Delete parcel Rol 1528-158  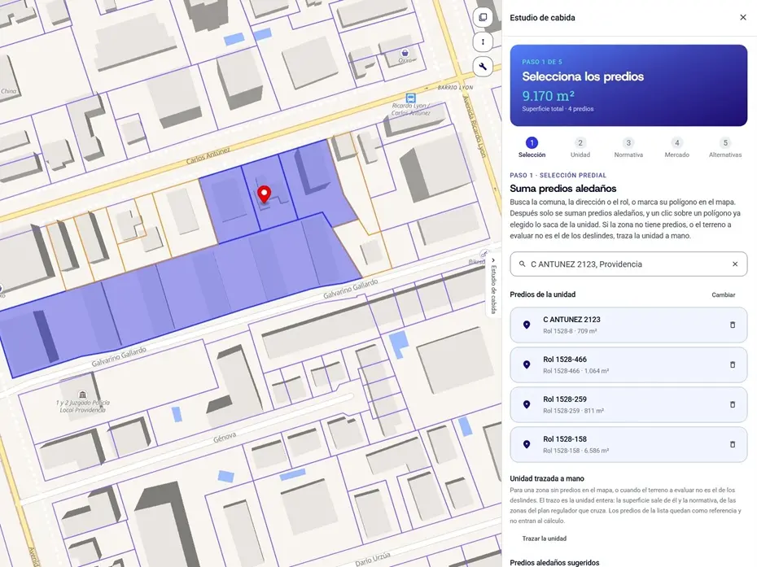(x=733, y=444)
